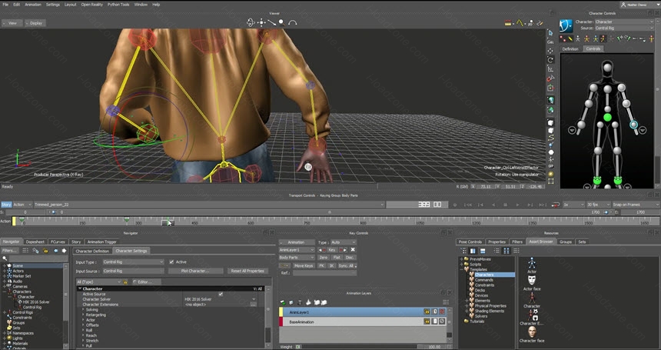Toggle the FK button in Key Controls
The image size is (661, 350).
[x=321, y=265]
